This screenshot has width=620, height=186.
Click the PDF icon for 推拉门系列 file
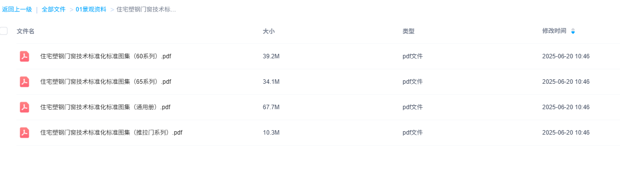pyautogui.click(x=24, y=133)
